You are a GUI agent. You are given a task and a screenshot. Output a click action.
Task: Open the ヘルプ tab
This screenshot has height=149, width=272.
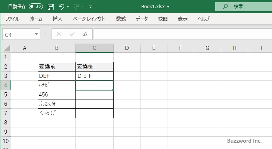(x=204, y=19)
